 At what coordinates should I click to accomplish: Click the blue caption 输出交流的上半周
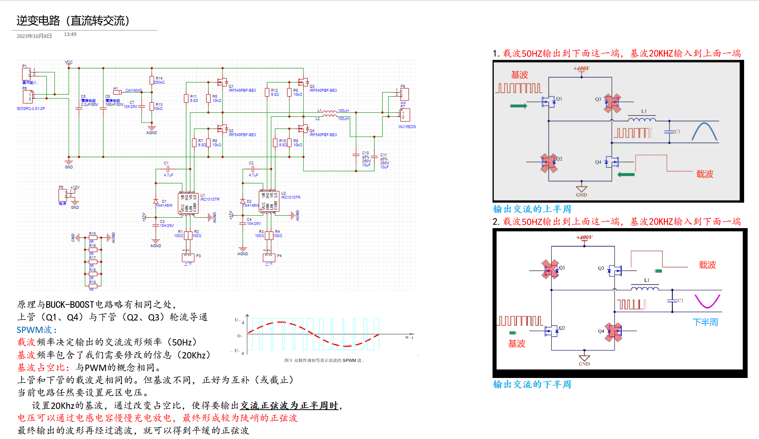[532, 209]
